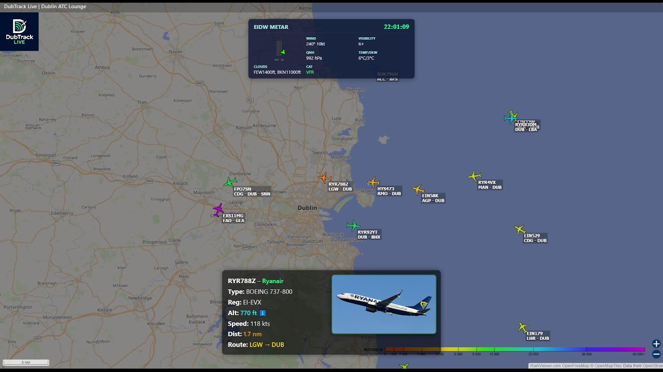Open the RainViewer.com attribution link
The height and width of the screenshot is (372, 663).
coord(545,366)
